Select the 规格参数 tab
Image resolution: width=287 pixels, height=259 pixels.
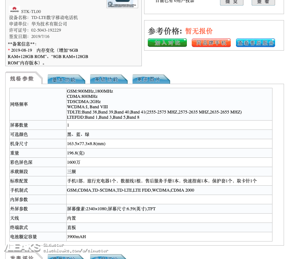(22, 79)
